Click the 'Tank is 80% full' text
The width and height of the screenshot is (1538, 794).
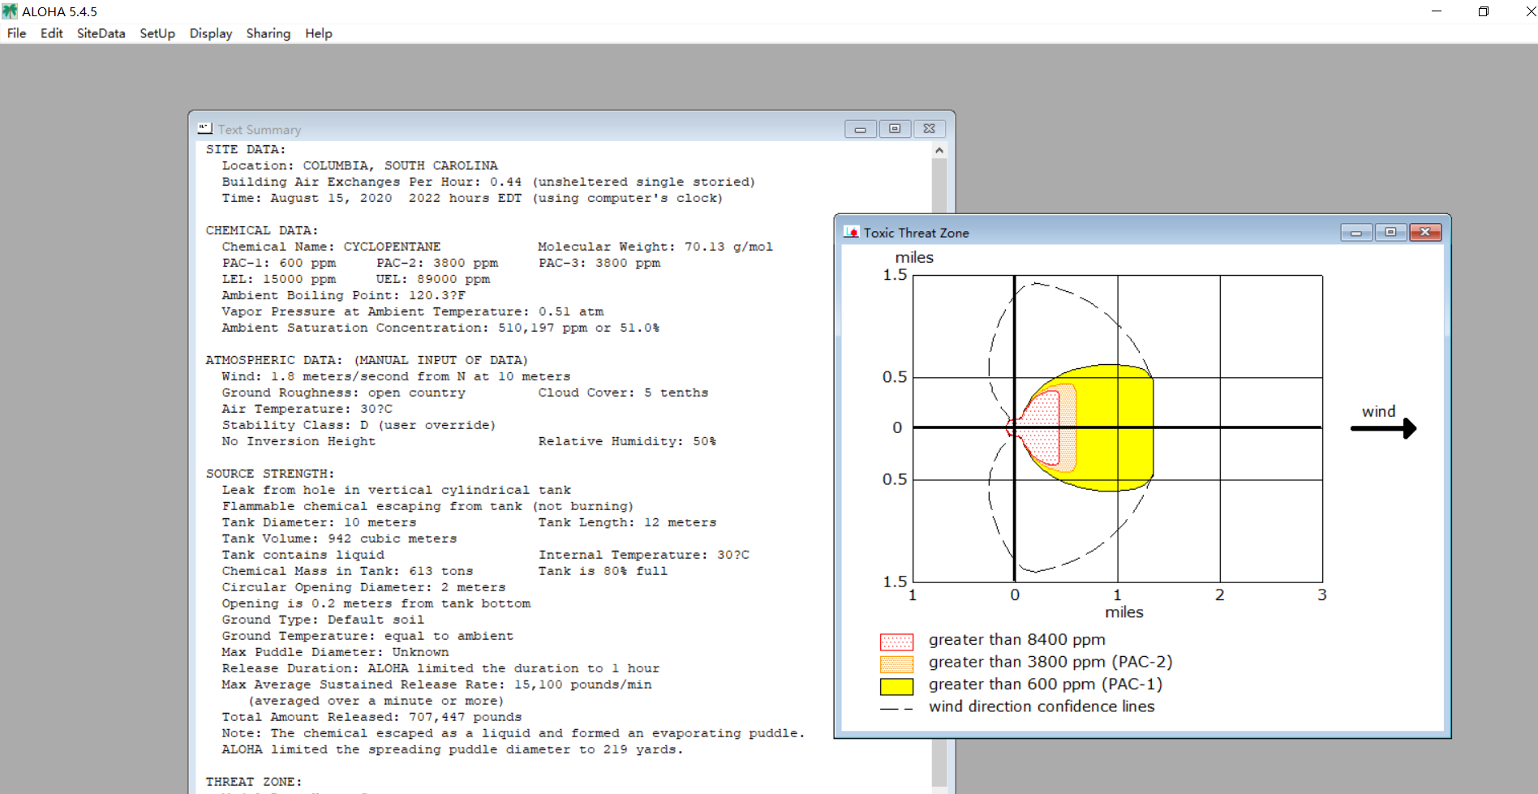[x=603, y=571]
